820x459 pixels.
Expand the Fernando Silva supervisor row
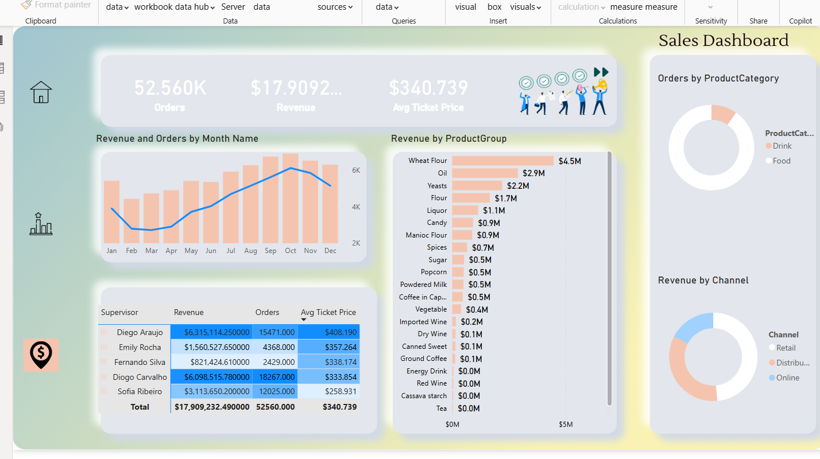click(104, 361)
